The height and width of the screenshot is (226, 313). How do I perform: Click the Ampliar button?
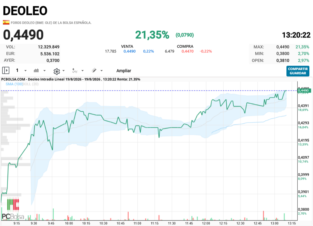tap(124, 71)
